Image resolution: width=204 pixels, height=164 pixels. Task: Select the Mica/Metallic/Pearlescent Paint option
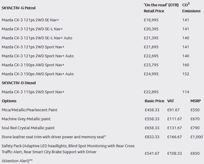[x=29, y=110]
